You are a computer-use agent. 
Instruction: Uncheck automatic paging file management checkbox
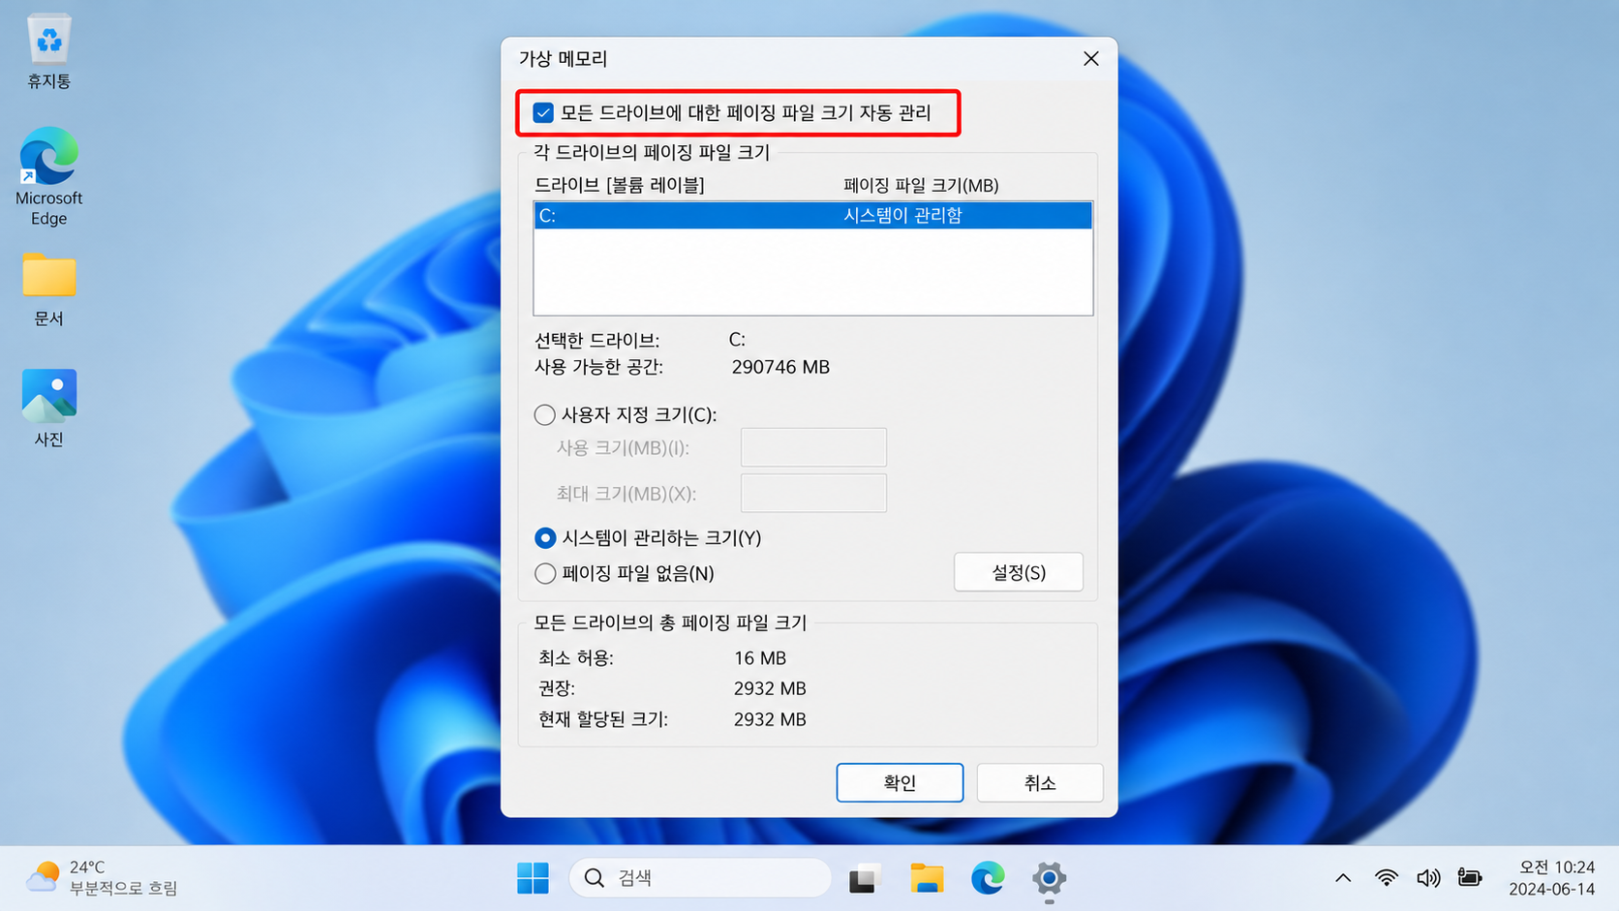(x=543, y=113)
